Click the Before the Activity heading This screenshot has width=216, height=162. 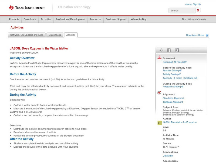click(x=23, y=74)
